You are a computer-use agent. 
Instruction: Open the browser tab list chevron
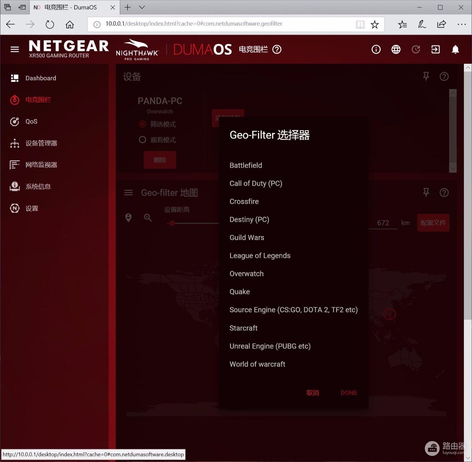tap(142, 7)
